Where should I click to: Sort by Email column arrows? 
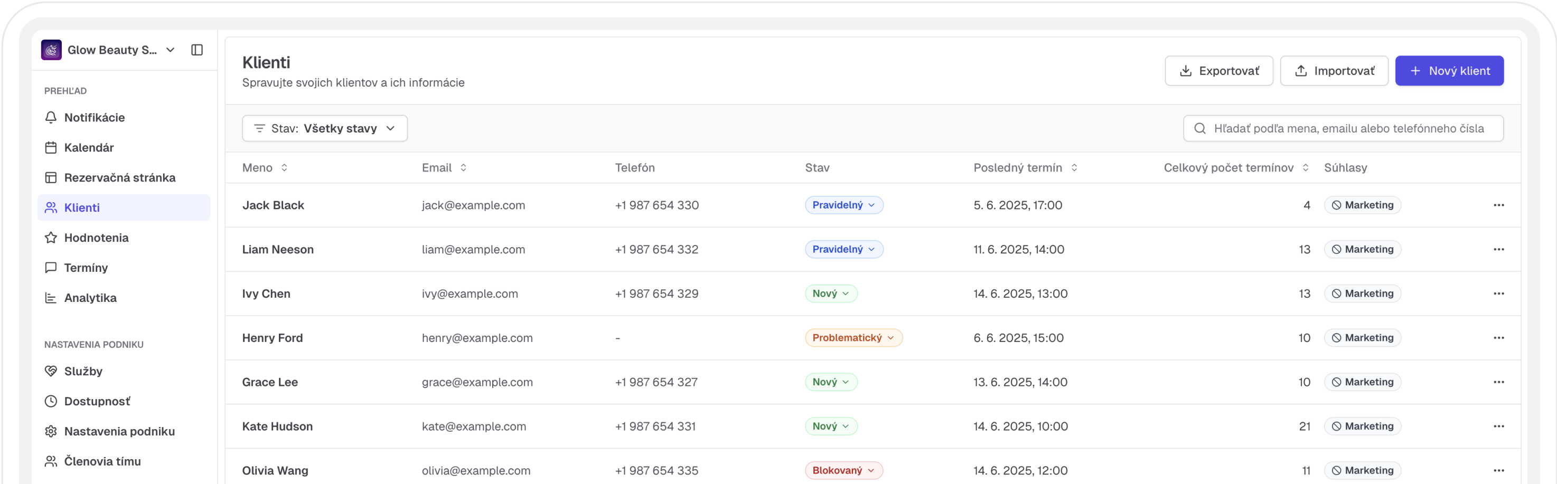[464, 167]
